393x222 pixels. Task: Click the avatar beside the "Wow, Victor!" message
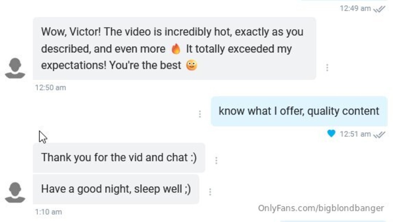(15, 68)
